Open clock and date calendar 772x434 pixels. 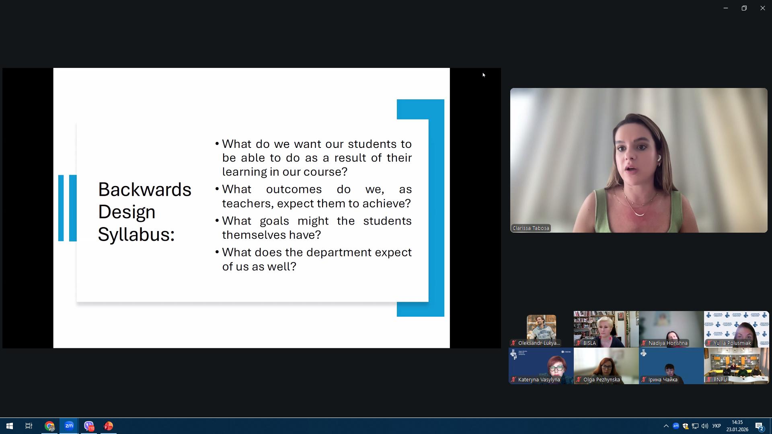[737, 426]
